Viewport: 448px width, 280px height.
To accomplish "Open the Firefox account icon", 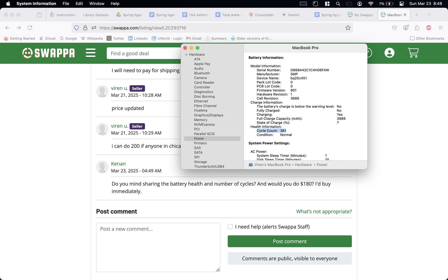I will coord(406,28).
